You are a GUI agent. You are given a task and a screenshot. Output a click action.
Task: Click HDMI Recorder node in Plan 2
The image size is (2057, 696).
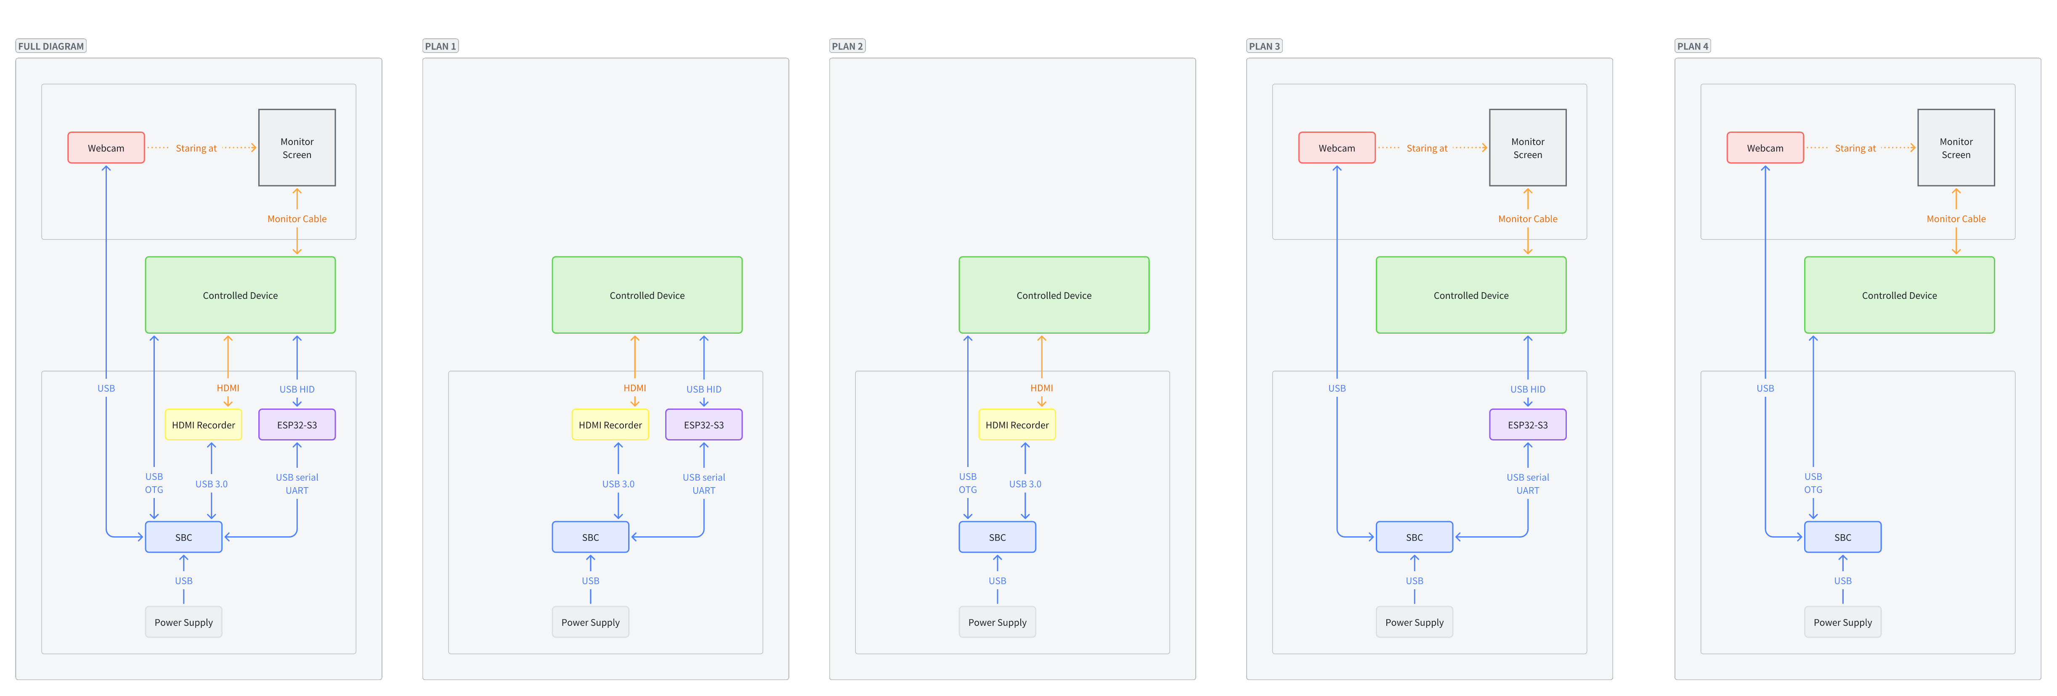pyautogui.click(x=1017, y=425)
